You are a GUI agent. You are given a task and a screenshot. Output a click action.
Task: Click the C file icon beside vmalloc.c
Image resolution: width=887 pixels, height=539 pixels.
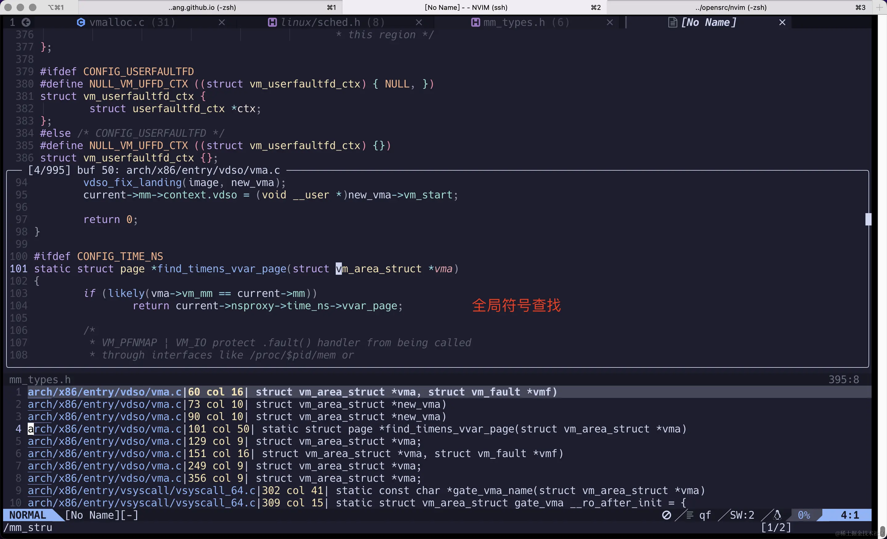(x=81, y=22)
